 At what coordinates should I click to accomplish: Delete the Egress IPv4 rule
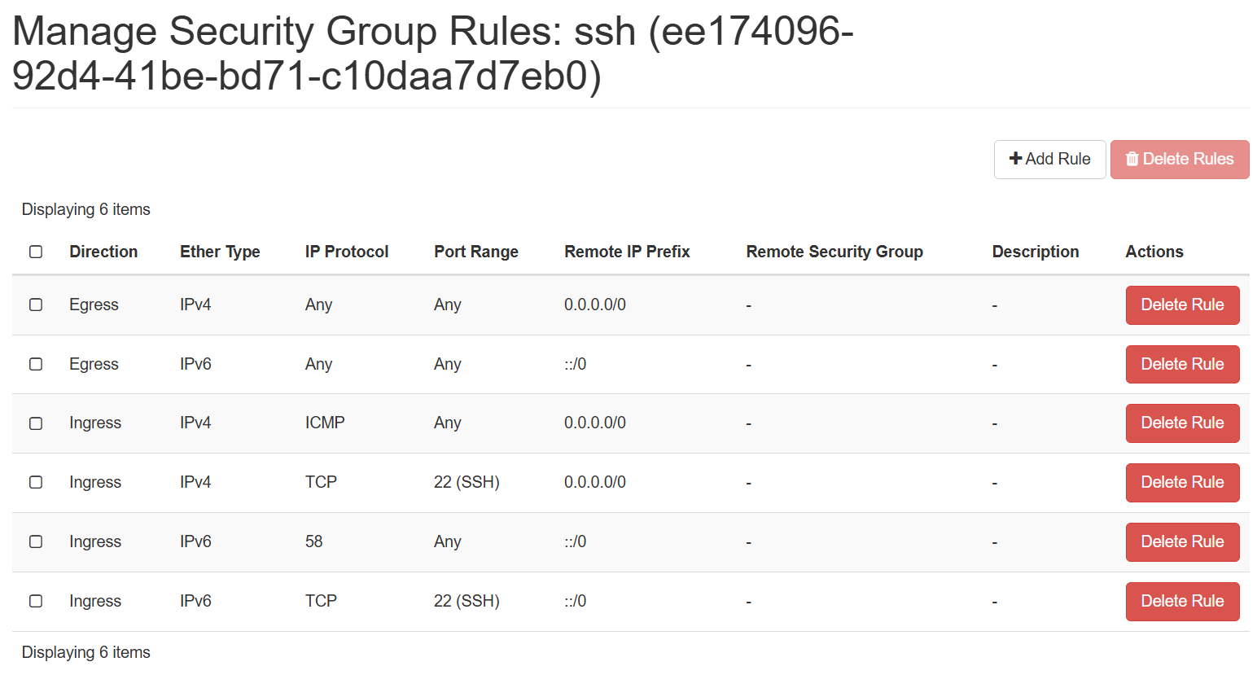coord(1181,305)
